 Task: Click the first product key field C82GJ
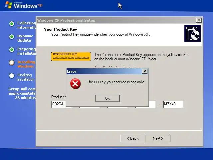tap(59, 104)
